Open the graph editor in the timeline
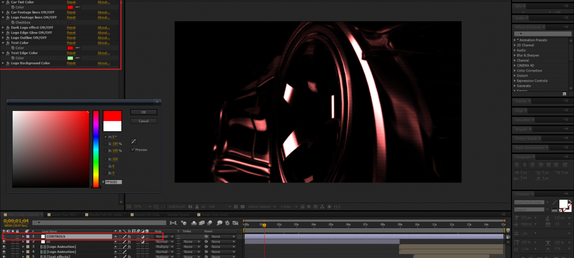574x258 pixels. (x=235, y=223)
